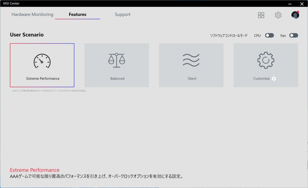This screenshot has width=308, height=188.
Task: Click the Customize text label
Action: click(x=261, y=79)
